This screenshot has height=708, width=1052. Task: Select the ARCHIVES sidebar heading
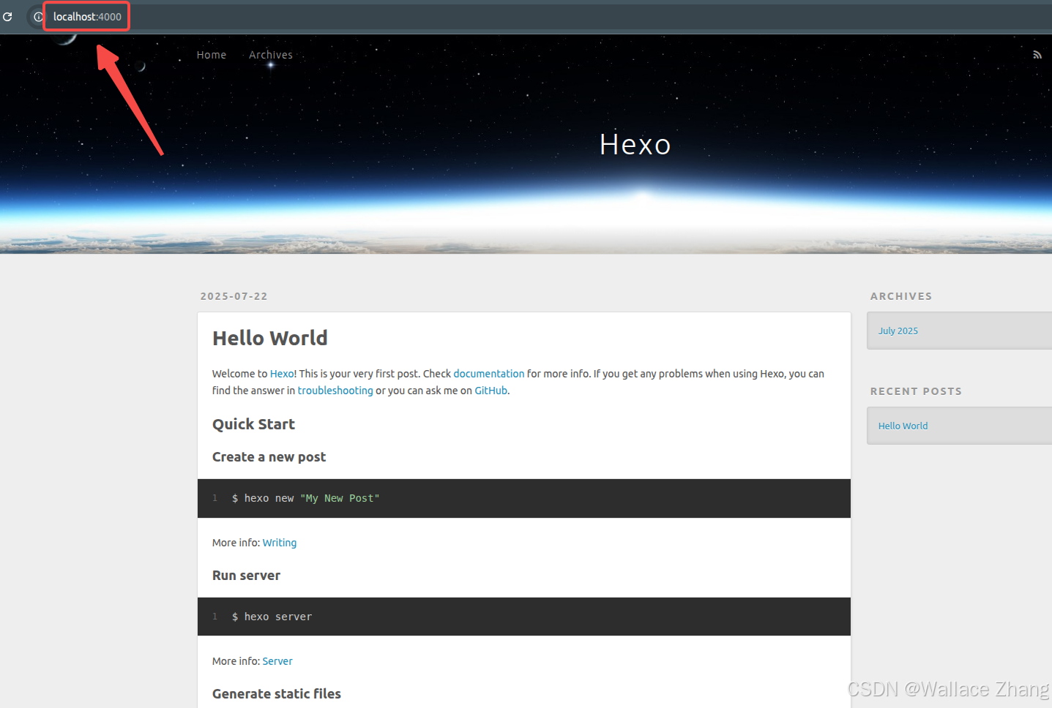pyautogui.click(x=901, y=296)
